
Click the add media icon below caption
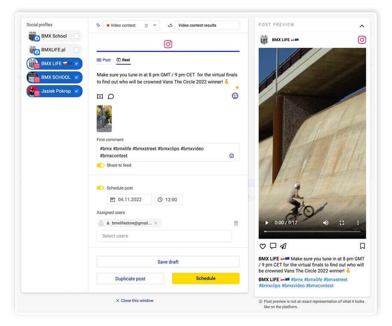click(x=100, y=96)
